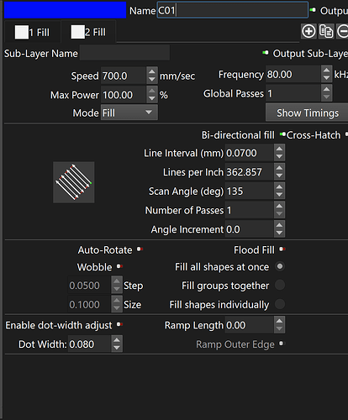Click the Wobble Size field 0.1000
This screenshot has width=348, height=420.
(89, 304)
